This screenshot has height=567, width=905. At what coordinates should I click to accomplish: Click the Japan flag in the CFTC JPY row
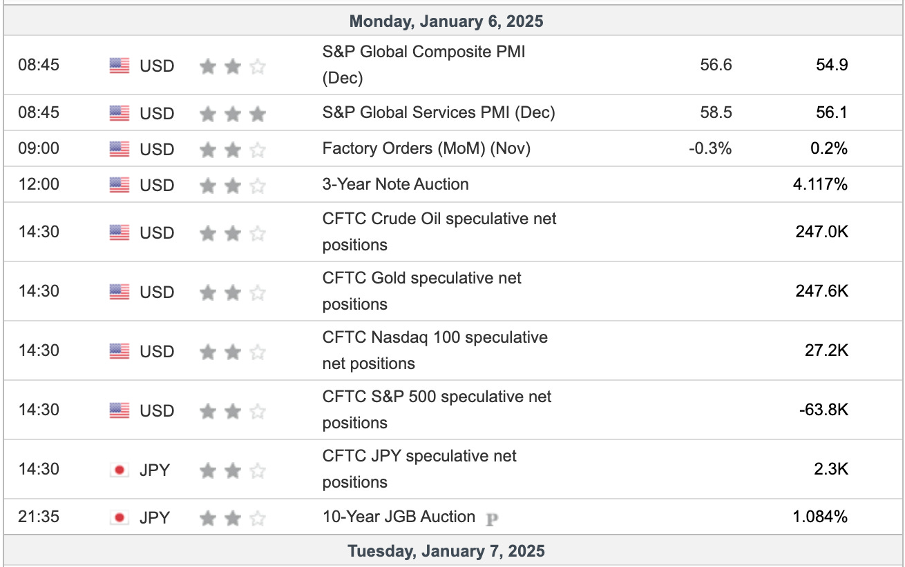[x=120, y=470]
